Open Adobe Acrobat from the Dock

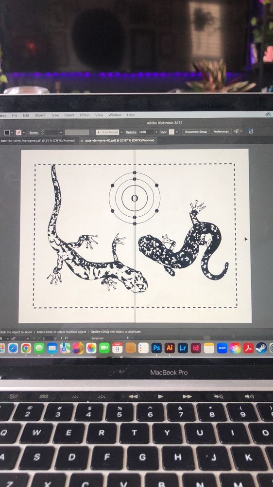click(249, 348)
